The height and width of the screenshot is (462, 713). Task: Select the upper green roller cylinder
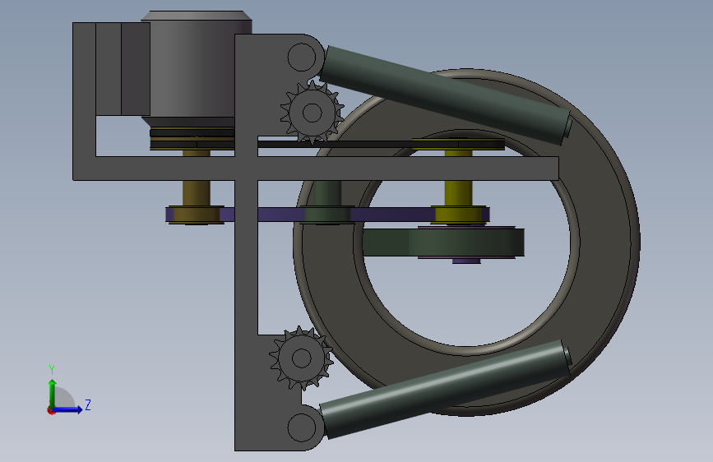click(x=445, y=95)
